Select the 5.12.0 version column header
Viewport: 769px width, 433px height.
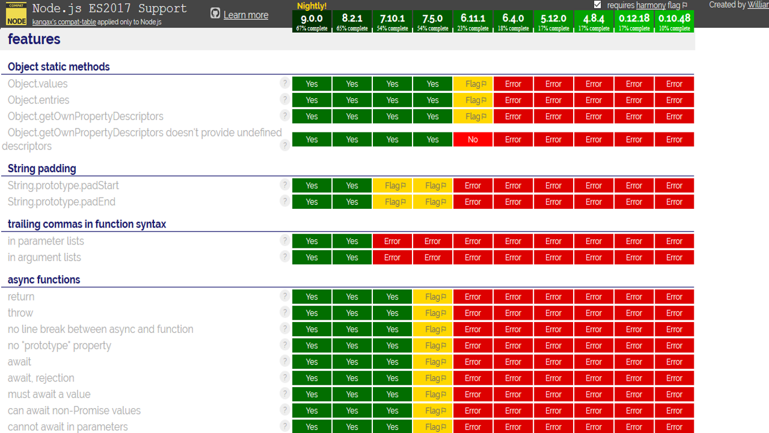pos(553,22)
